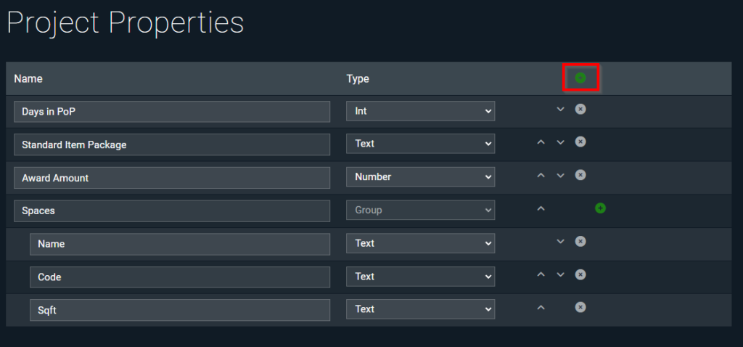743x347 pixels.
Task: Delete the Name property under Spaces
Action: point(580,241)
